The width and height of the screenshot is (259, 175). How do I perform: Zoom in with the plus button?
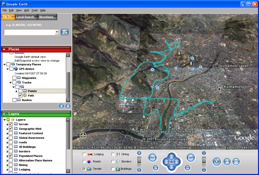(139, 153)
